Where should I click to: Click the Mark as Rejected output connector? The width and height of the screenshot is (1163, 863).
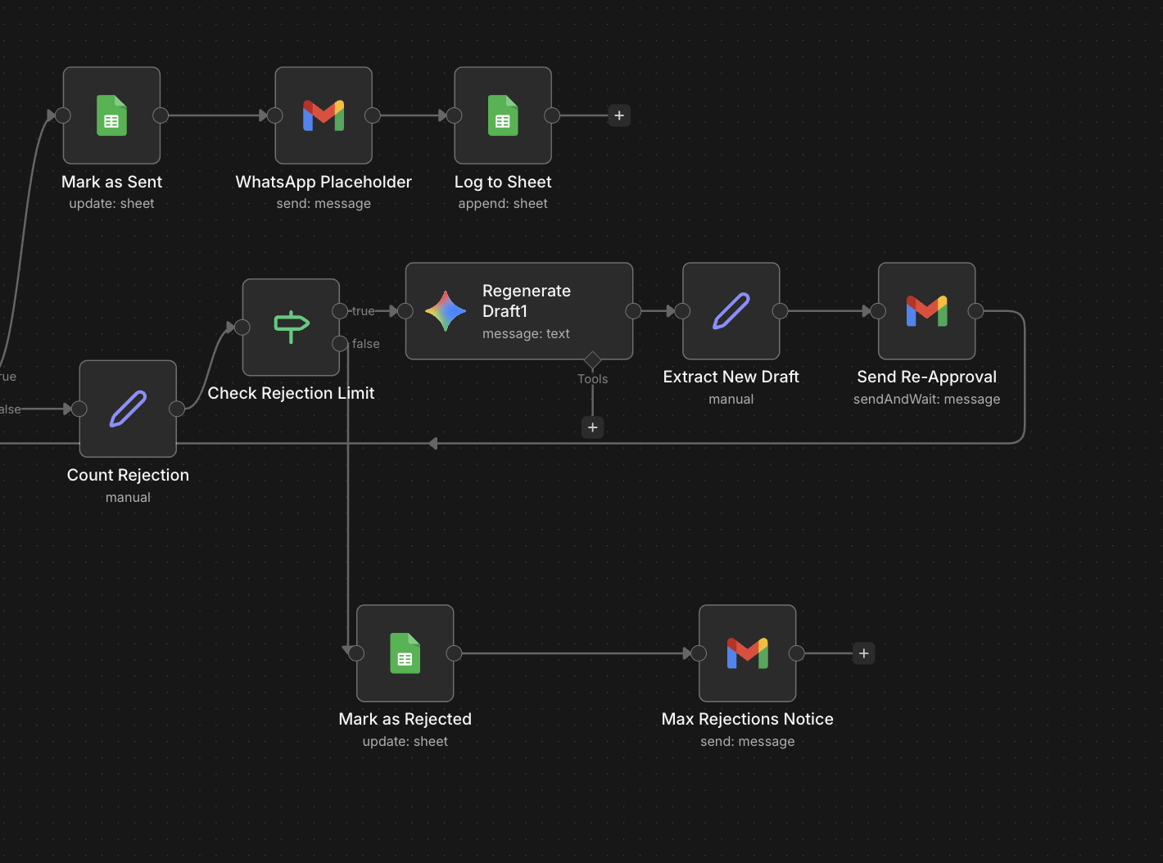(x=455, y=653)
